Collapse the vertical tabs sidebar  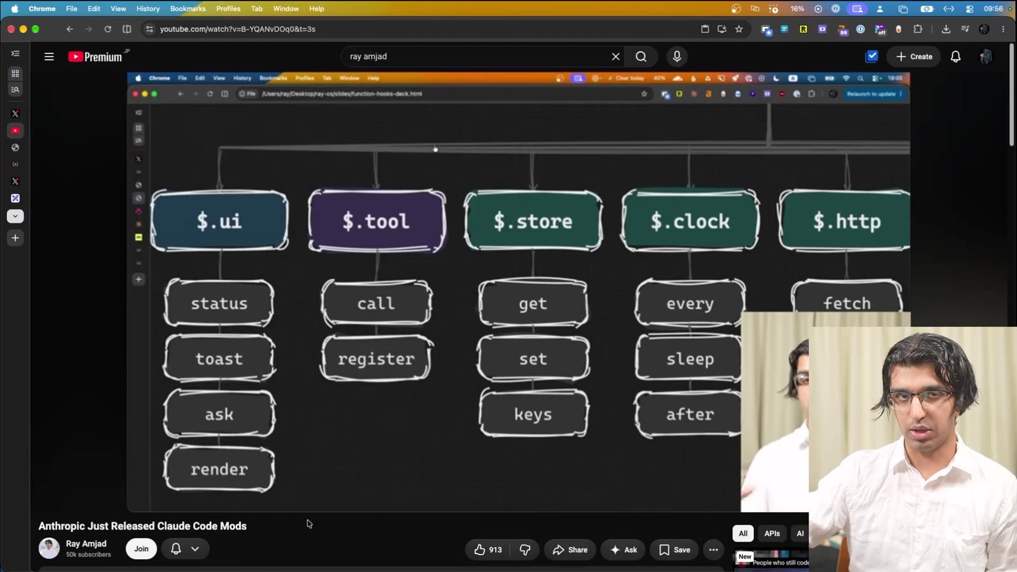15,53
